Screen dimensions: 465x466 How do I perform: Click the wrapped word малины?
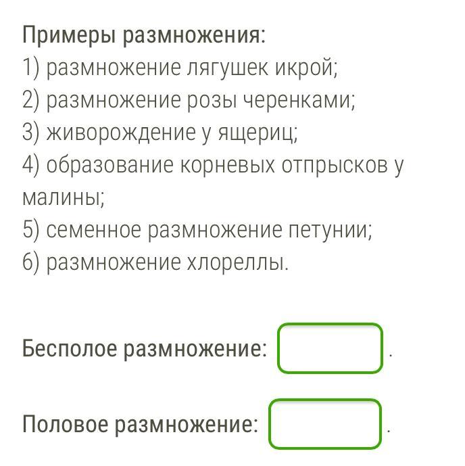point(63,198)
